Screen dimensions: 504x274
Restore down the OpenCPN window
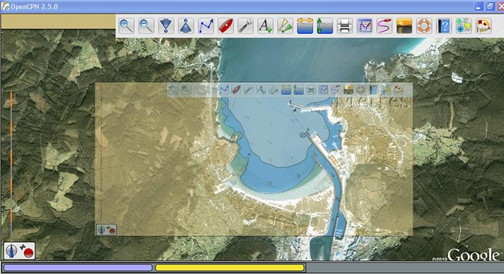pos(490,6)
